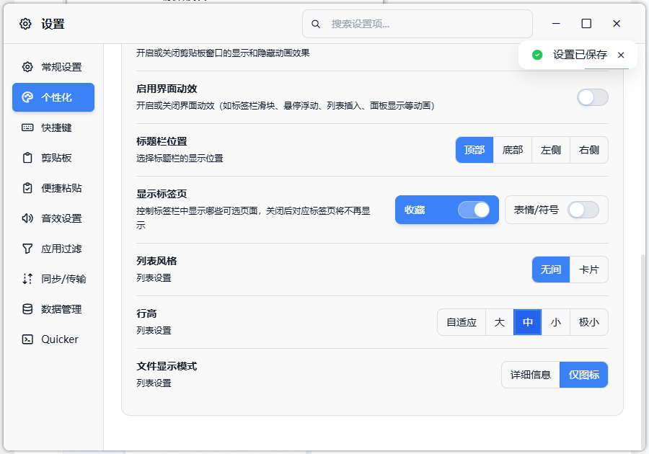Click the settings page vertical scrollbar
This screenshot has width=649, height=454.
643,352
